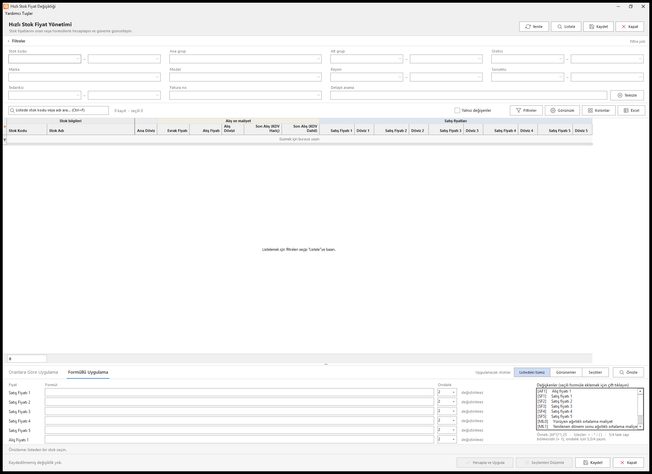Click the Önizle preview button
652x474 pixels.
[x=628, y=372]
